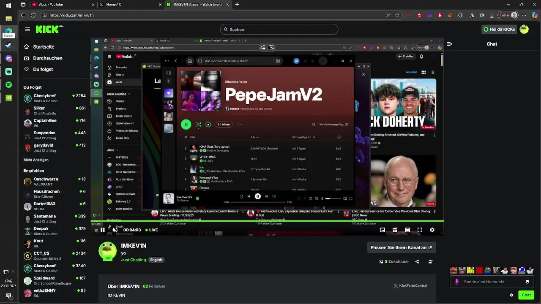Open the emote picker in message box
The image size is (541, 304).
(527, 282)
